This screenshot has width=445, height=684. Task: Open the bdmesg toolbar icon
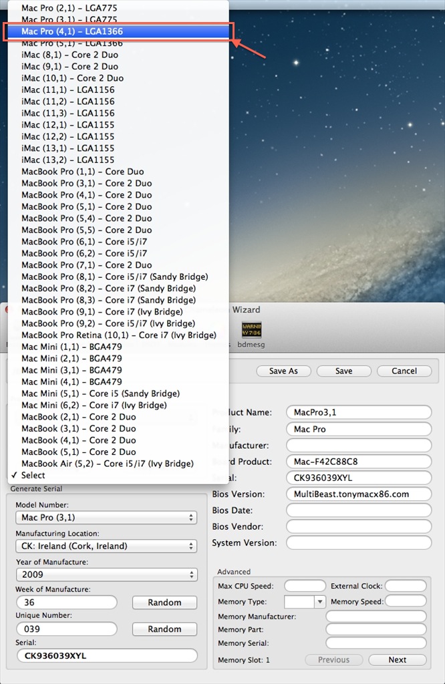[x=251, y=334]
